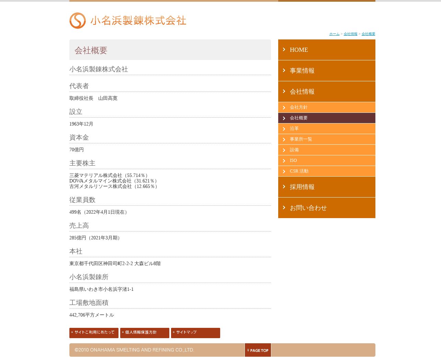Click the chevron arrow beside ISO
441x357 pixels.
(284, 161)
